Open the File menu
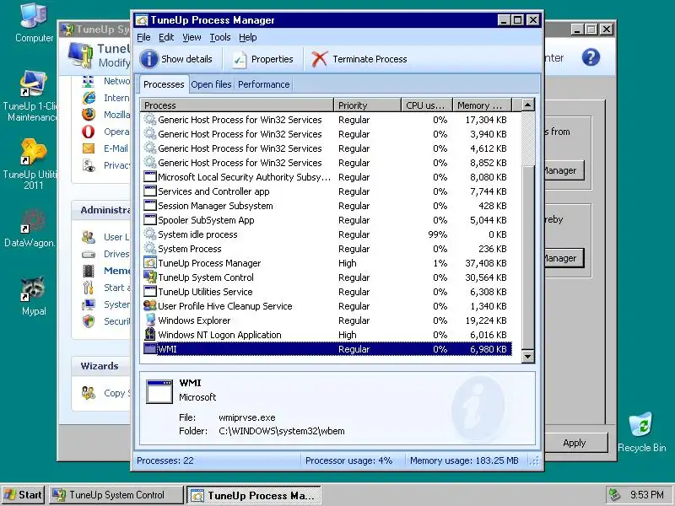This screenshot has height=506, width=675. pyautogui.click(x=143, y=37)
